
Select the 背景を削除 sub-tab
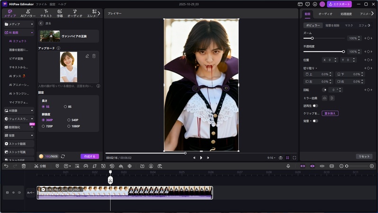click(333, 25)
